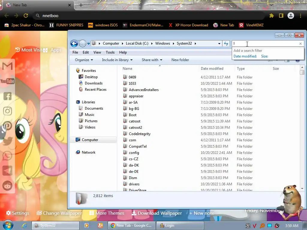Select Documents library in navigation pane
Screen dimensions: 307x230
tap(94, 108)
